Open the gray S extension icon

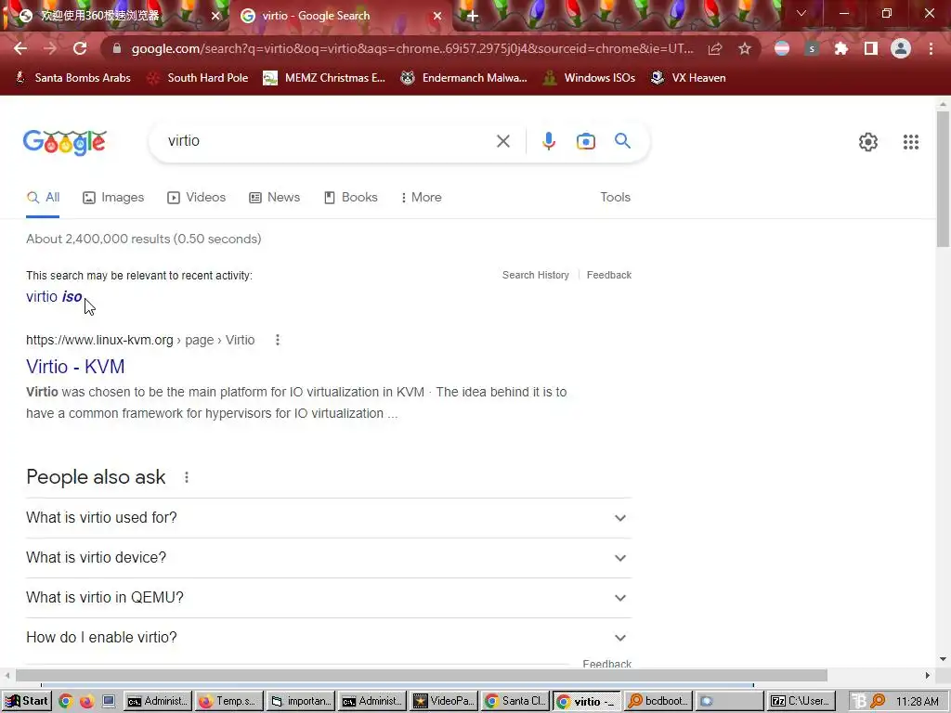click(812, 48)
